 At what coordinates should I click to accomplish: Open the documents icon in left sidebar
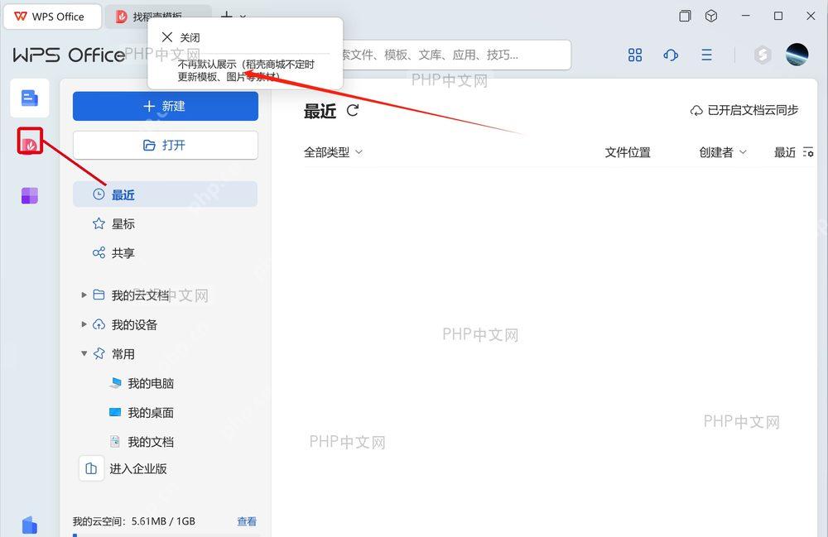[30, 98]
